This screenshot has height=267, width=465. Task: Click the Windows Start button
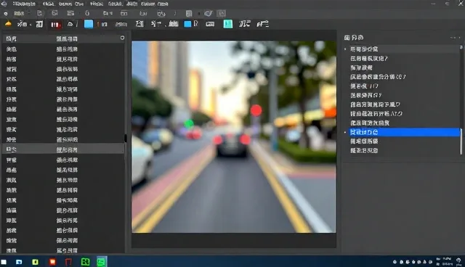tap(4, 262)
